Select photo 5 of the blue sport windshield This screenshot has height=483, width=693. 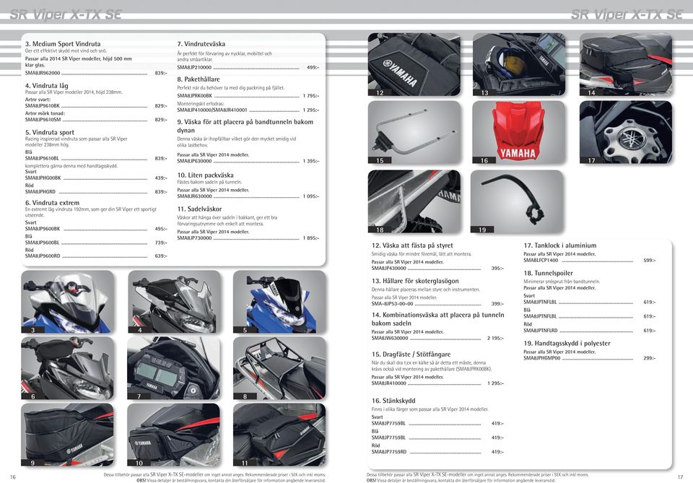(x=279, y=301)
